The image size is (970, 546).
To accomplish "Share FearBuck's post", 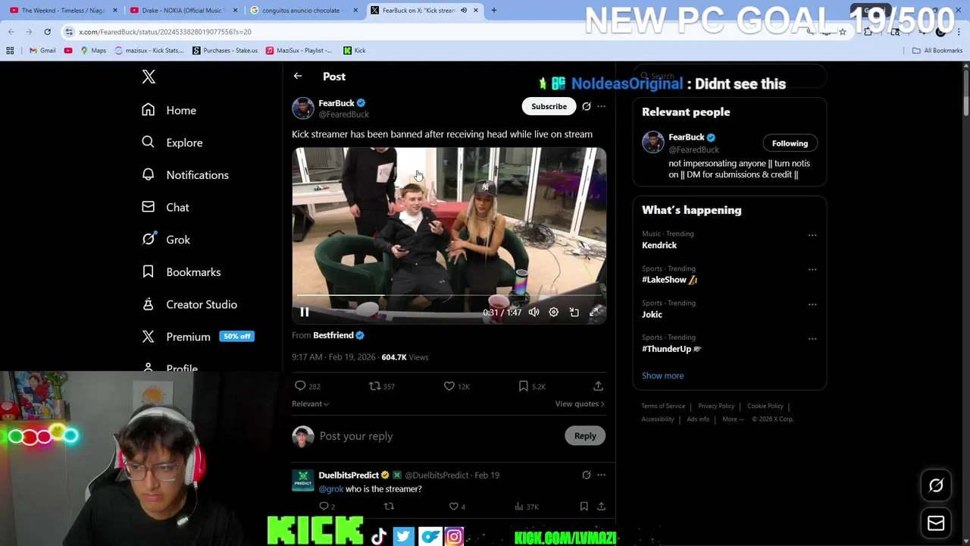I will pyautogui.click(x=598, y=386).
